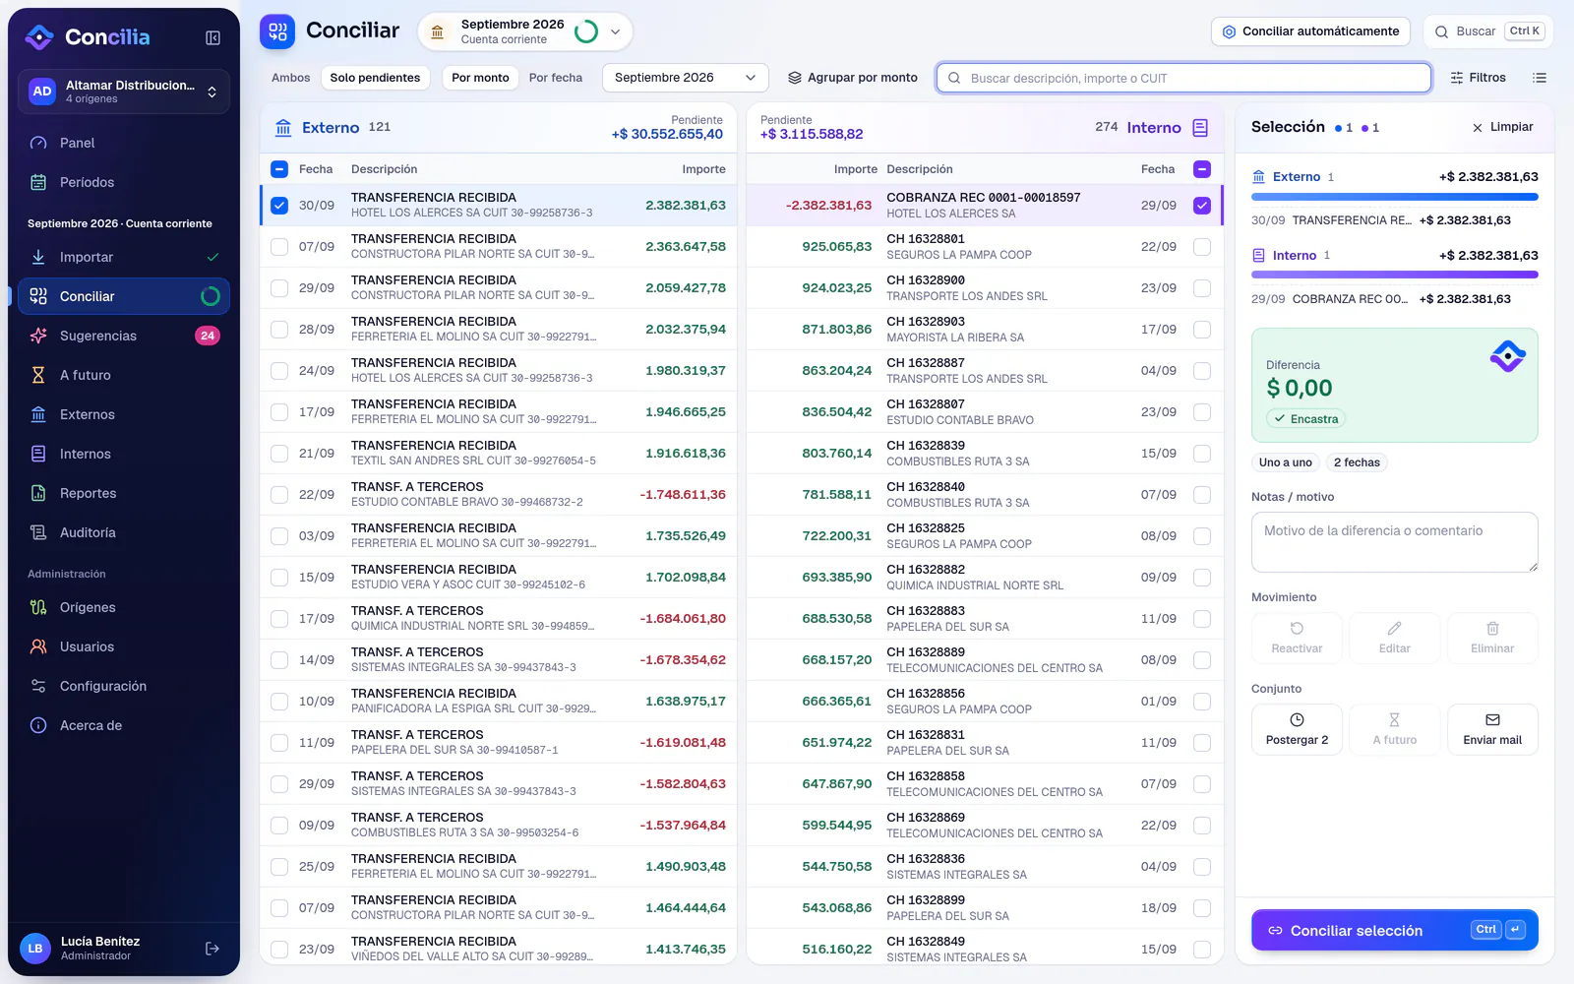Click Postergar 2 button
This screenshot has width=1574, height=984.
pyautogui.click(x=1297, y=729)
